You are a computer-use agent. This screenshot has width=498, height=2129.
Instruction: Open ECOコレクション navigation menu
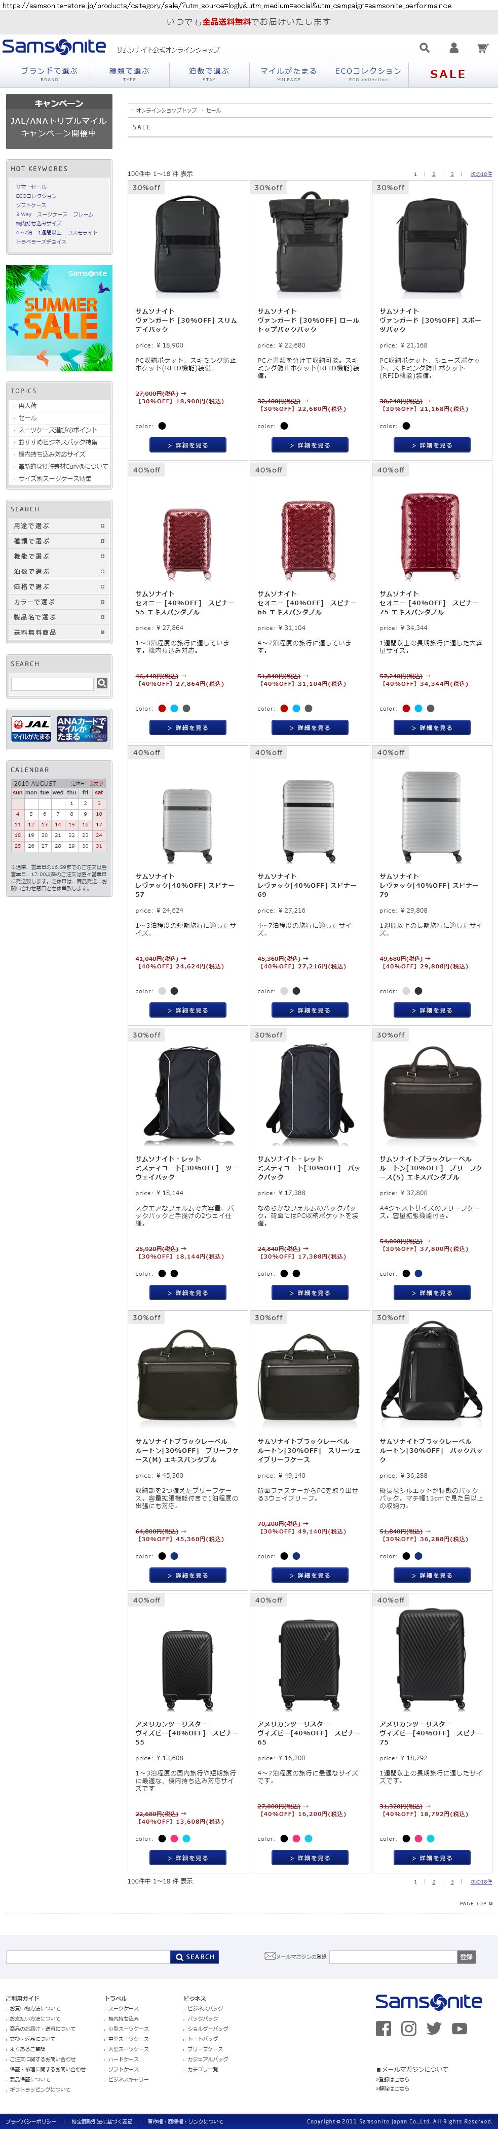point(368,75)
